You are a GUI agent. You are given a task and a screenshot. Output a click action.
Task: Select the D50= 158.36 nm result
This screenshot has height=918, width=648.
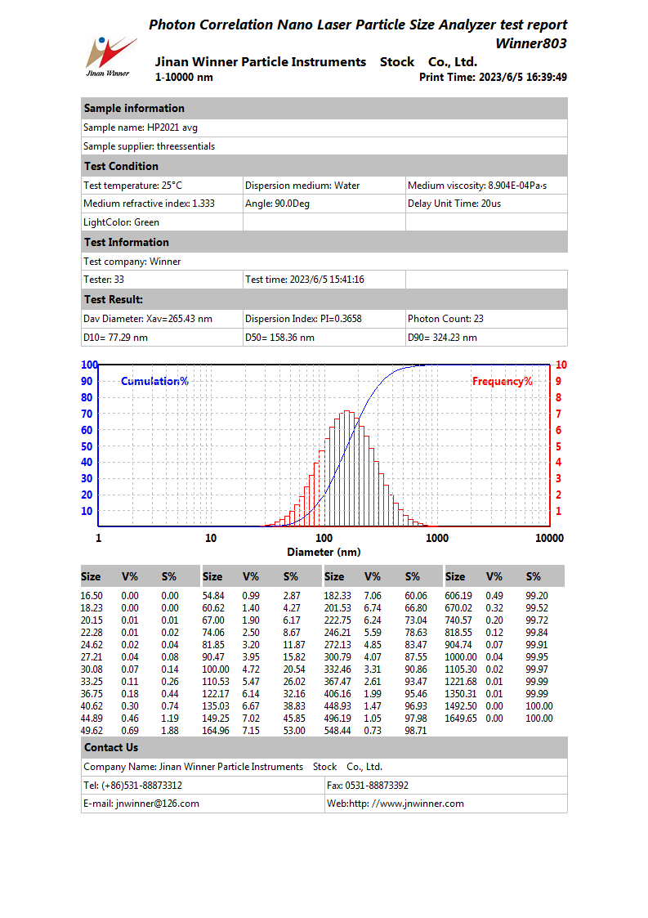[279, 337]
